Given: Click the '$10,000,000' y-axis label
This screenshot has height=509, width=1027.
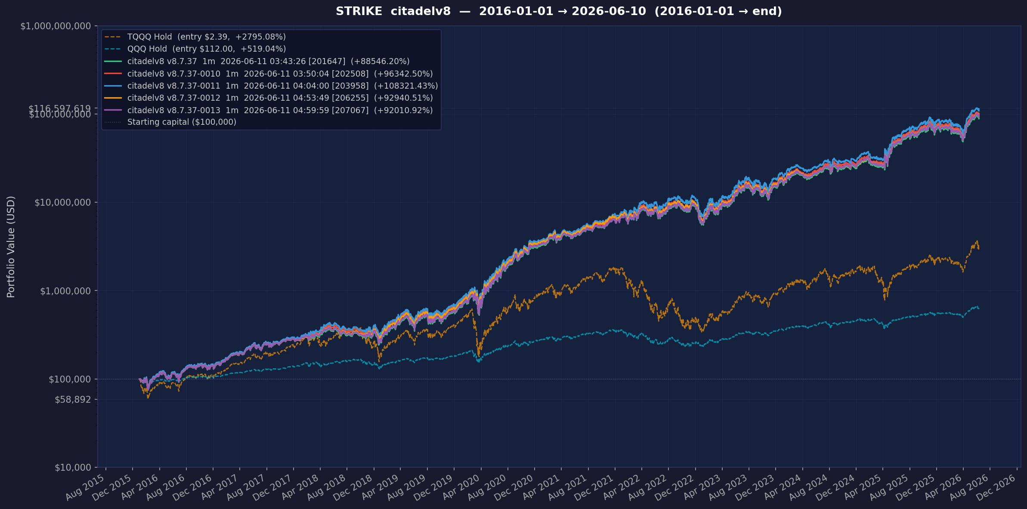Looking at the screenshot, I should 62,202.
